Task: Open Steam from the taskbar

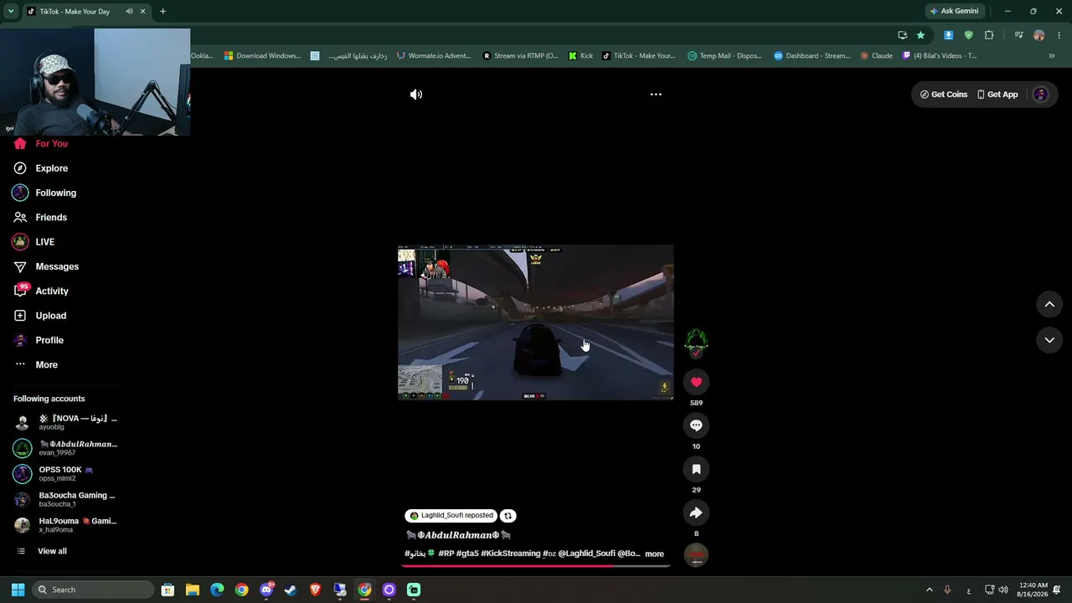Action: (x=291, y=590)
